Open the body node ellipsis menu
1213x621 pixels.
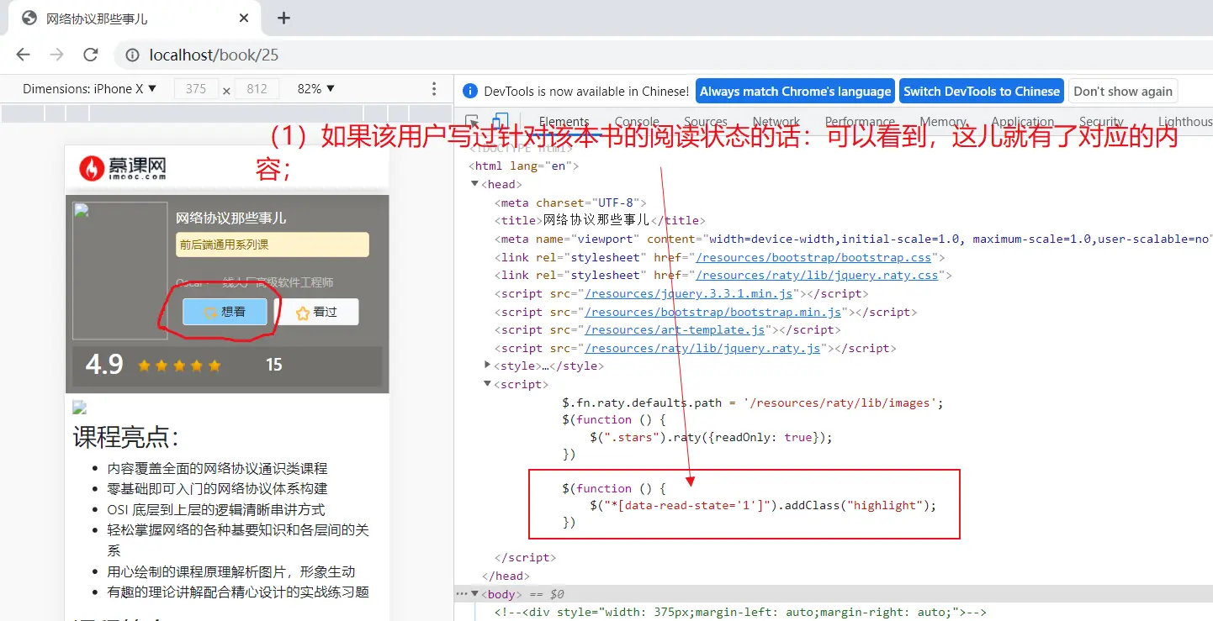(461, 594)
